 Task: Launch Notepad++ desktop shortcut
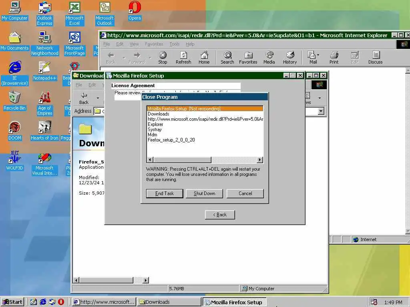pyautogui.click(x=44, y=71)
